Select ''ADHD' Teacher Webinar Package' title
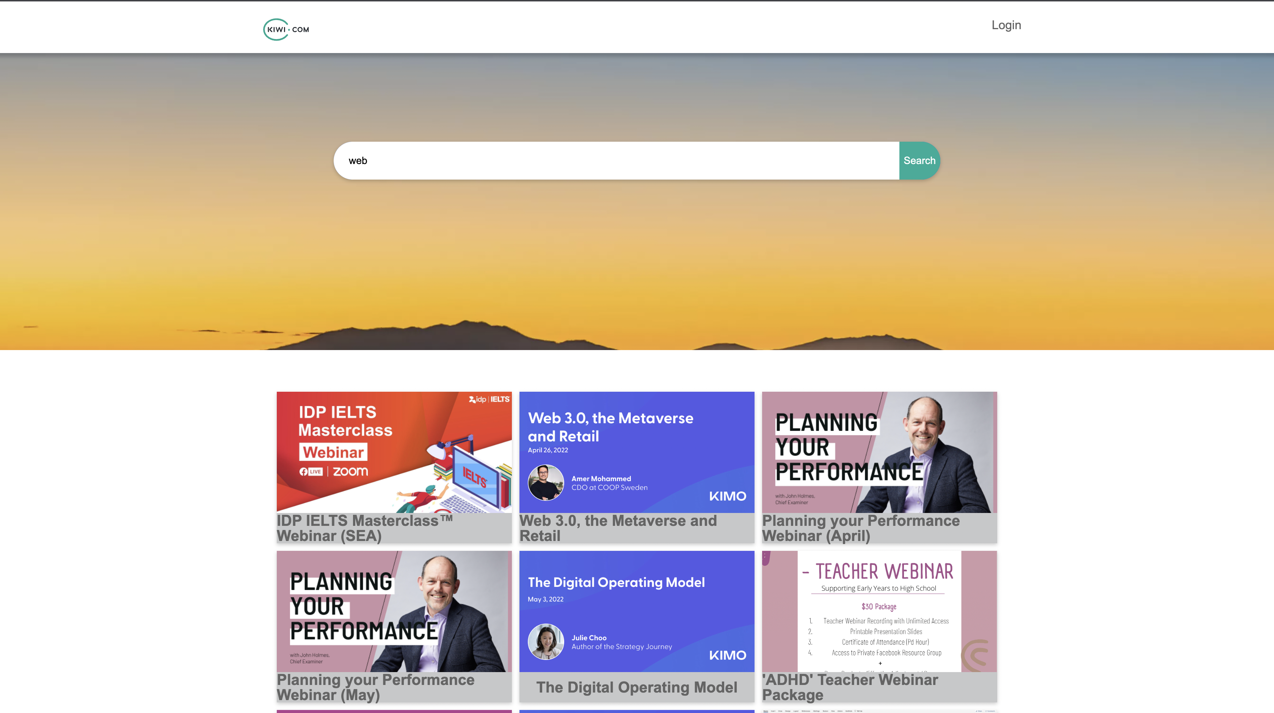 850,687
